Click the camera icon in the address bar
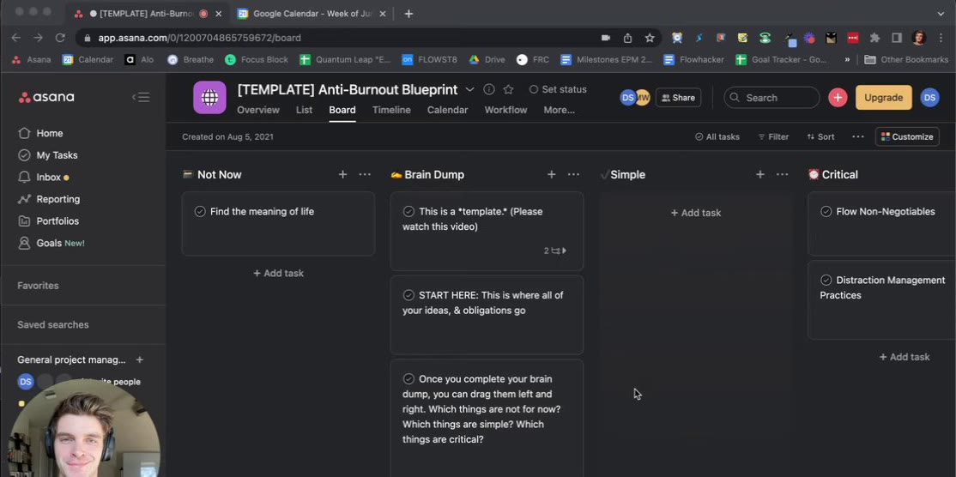This screenshot has width=956, height=477. tap(605, 38)
